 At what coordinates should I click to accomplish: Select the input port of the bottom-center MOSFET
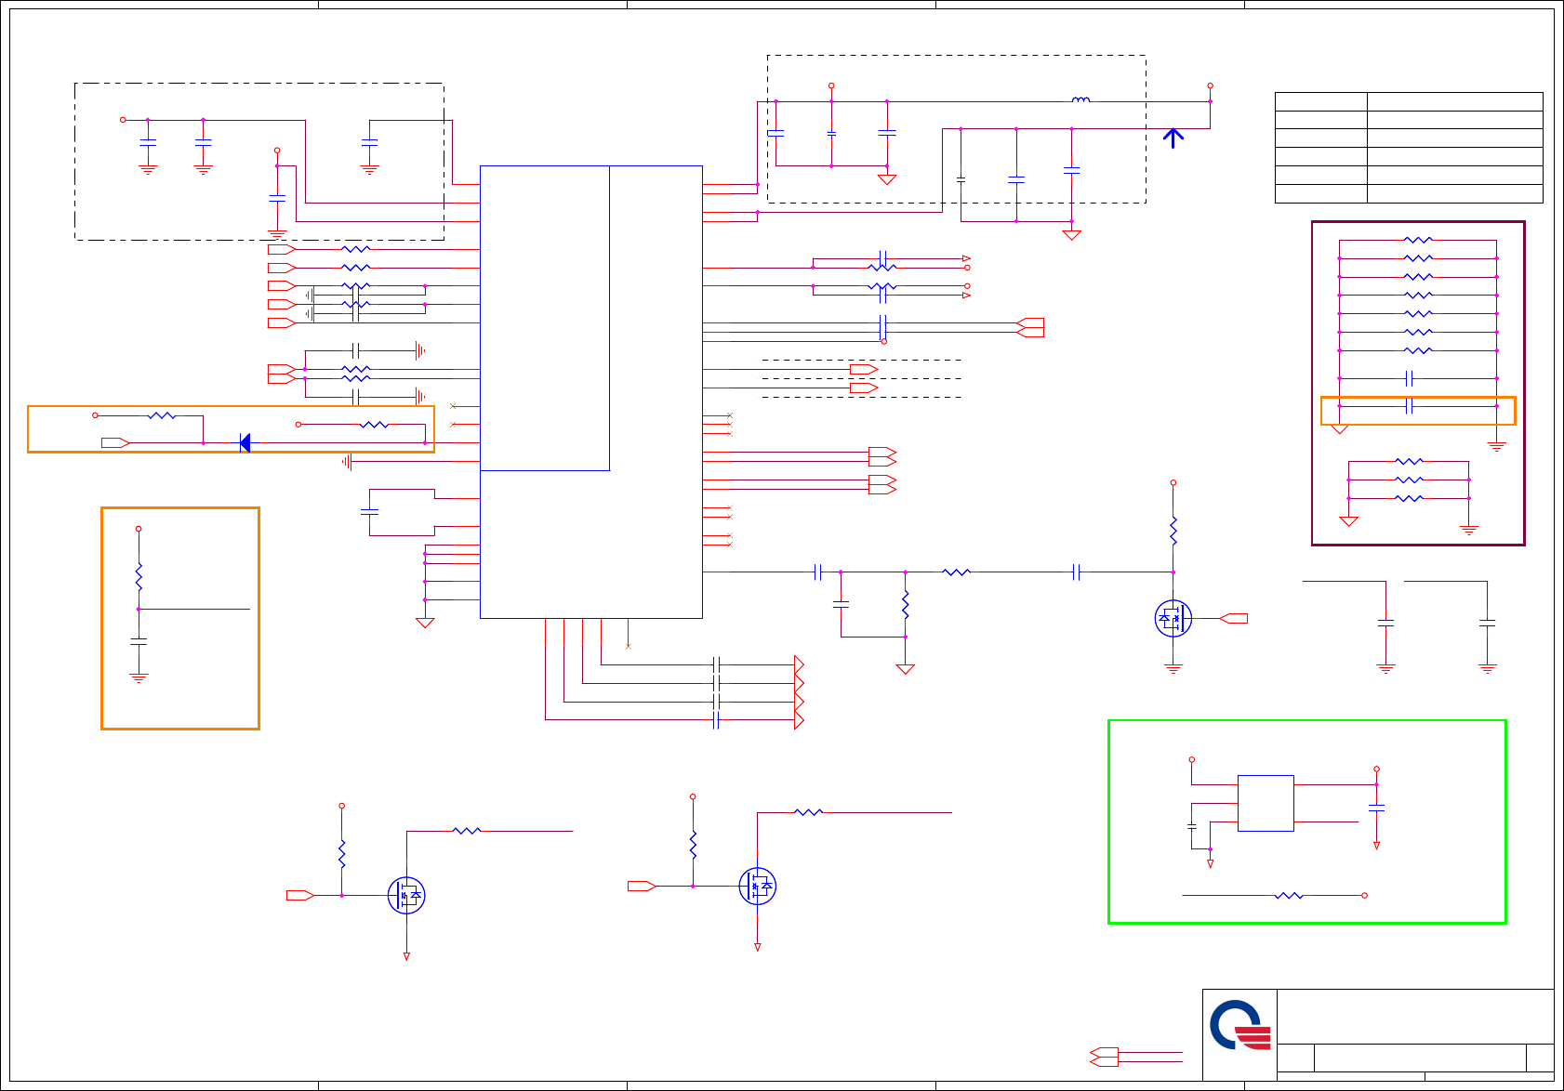[x=642, y=886]
